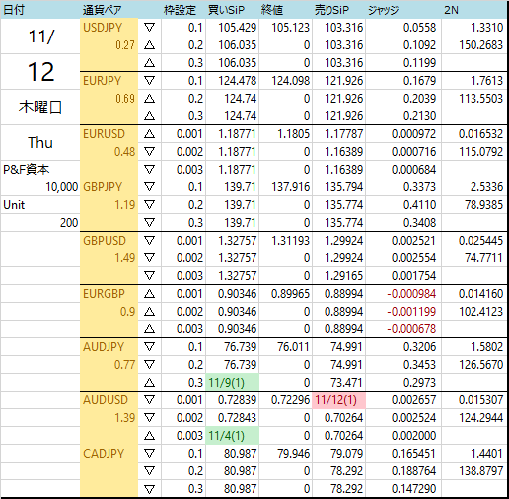Click the up triangle in USDJPY 0.3 row
This screenshot has width=509, height=499.
(149, 63)
